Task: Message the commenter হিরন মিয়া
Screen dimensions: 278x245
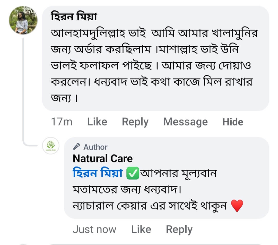Action: [185, 122]
